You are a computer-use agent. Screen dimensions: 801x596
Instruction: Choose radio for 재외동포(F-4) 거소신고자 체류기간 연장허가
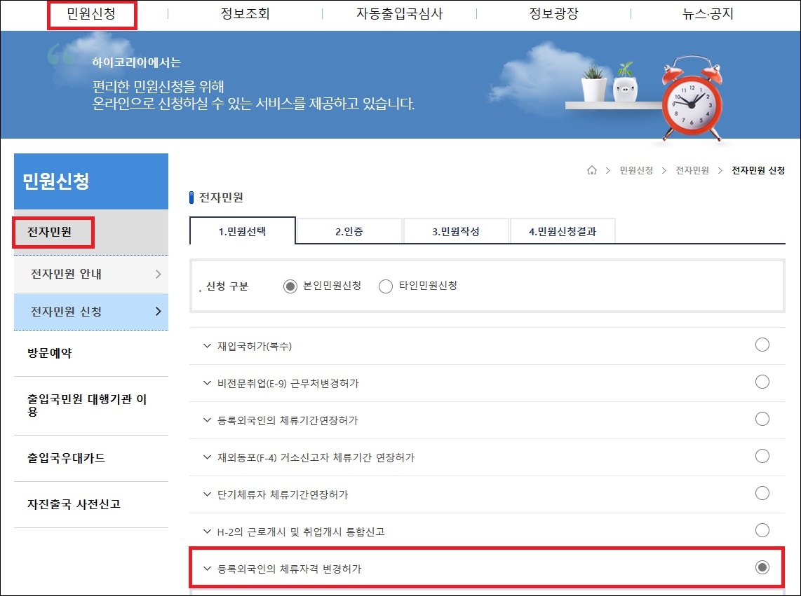coord(762,456)
